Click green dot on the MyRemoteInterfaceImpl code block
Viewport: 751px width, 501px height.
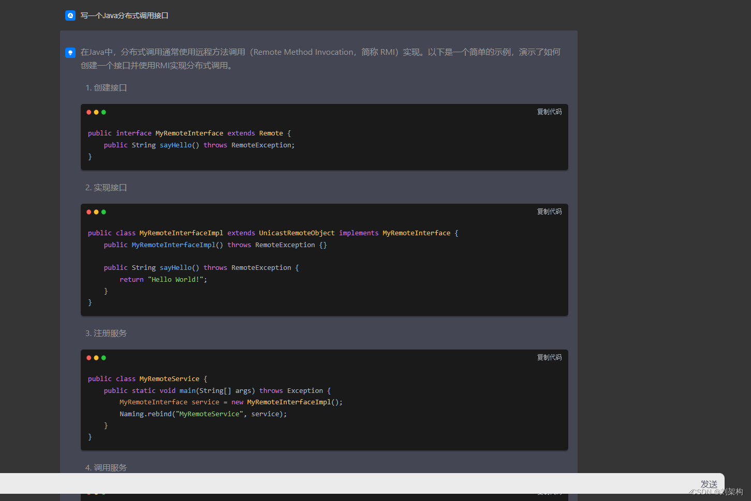click(x=104, y=212)
